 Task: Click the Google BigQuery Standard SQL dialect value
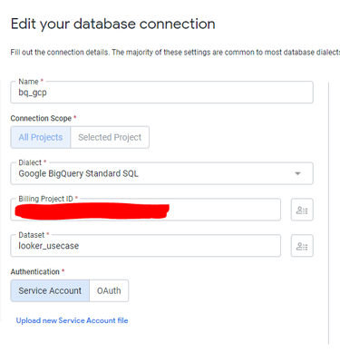pos(79,173)
